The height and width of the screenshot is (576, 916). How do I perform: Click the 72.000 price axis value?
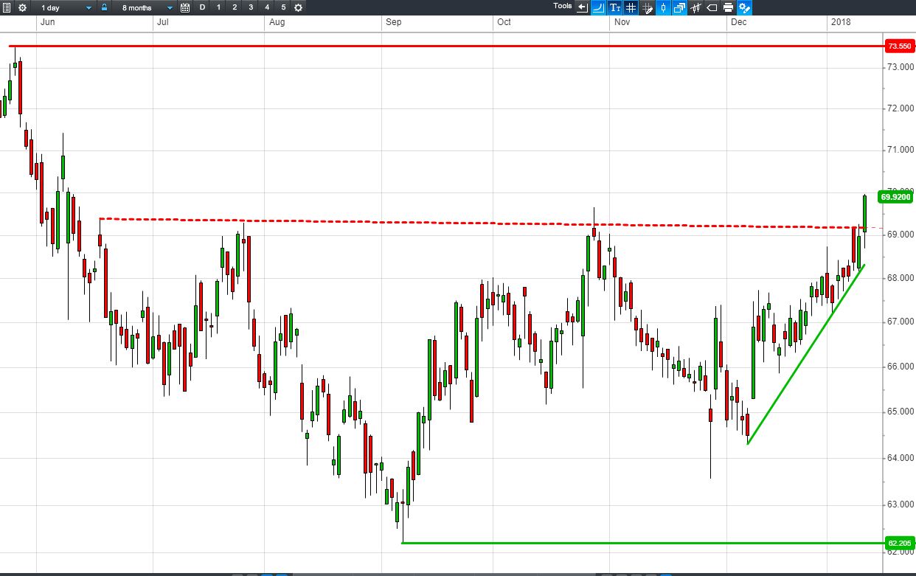point(900,108)
